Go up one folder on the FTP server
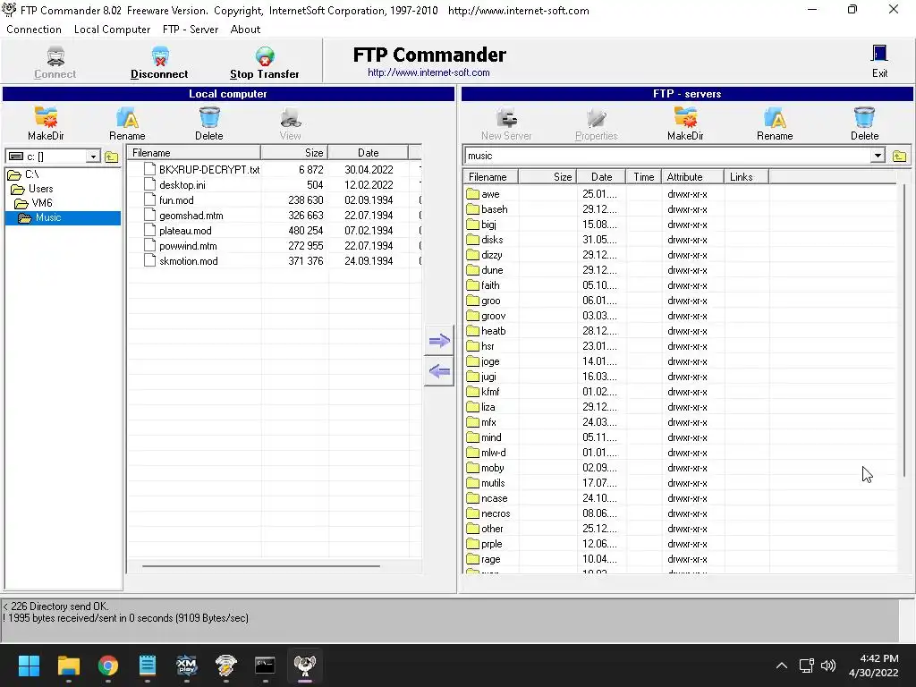This screenshot has width=916, height=687. coord(900,156)
